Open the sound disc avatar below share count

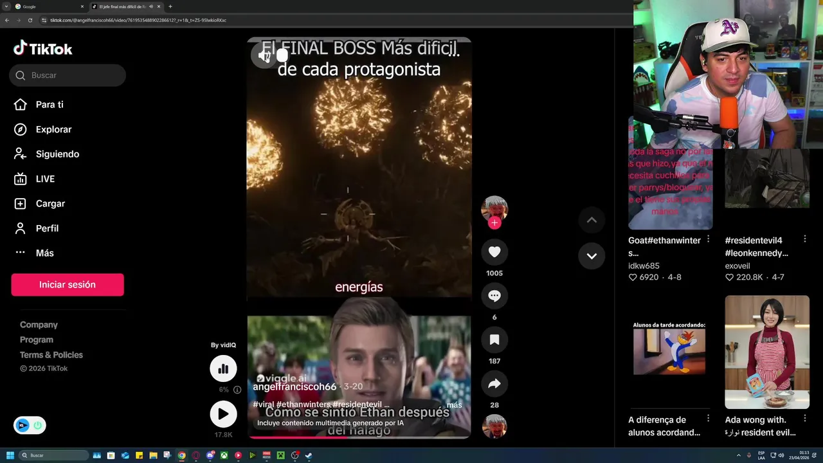coord(494,427)
